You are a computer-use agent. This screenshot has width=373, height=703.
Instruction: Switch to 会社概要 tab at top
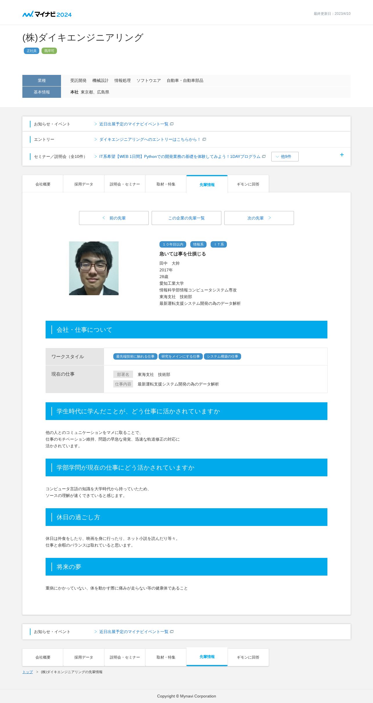pyautogui.click(x=43, y=184)
